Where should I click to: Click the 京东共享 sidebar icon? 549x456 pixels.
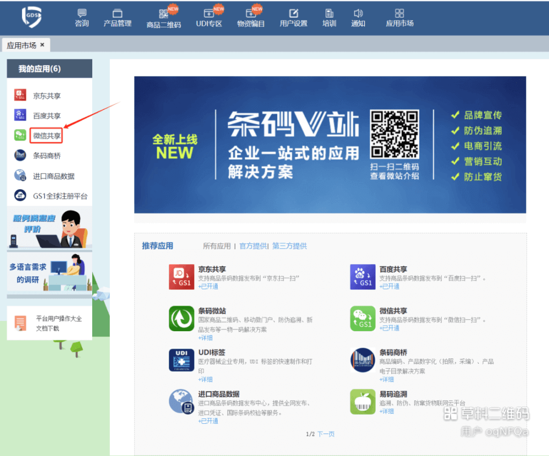pyautogui.click(x=20, y=95)
